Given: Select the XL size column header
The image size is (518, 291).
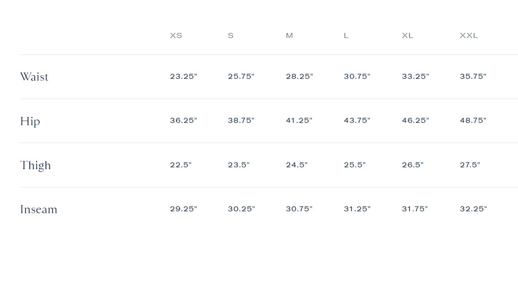Looking at the screenshot, I should pos(407,35).
